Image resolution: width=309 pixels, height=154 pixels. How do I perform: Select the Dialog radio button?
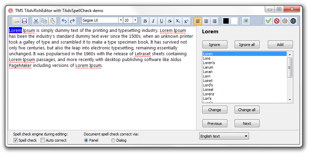pyautogui.click(x=113, y=140)
